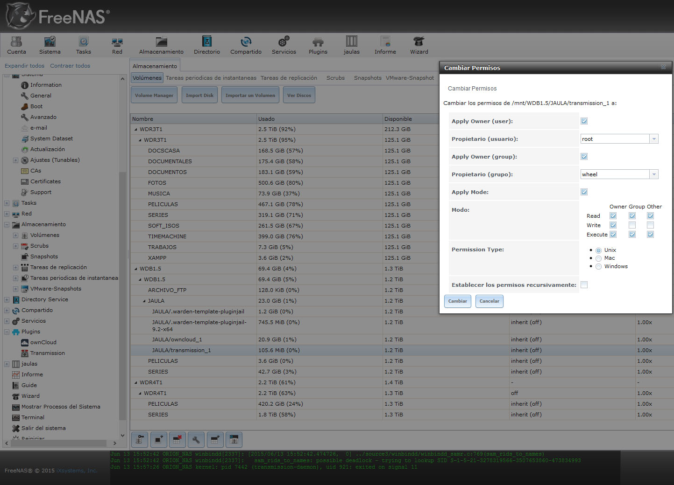The height and width of the screenshot is (485, 674).
Task: Click the first icon in bottom volume toolbar
Action: 139,439
